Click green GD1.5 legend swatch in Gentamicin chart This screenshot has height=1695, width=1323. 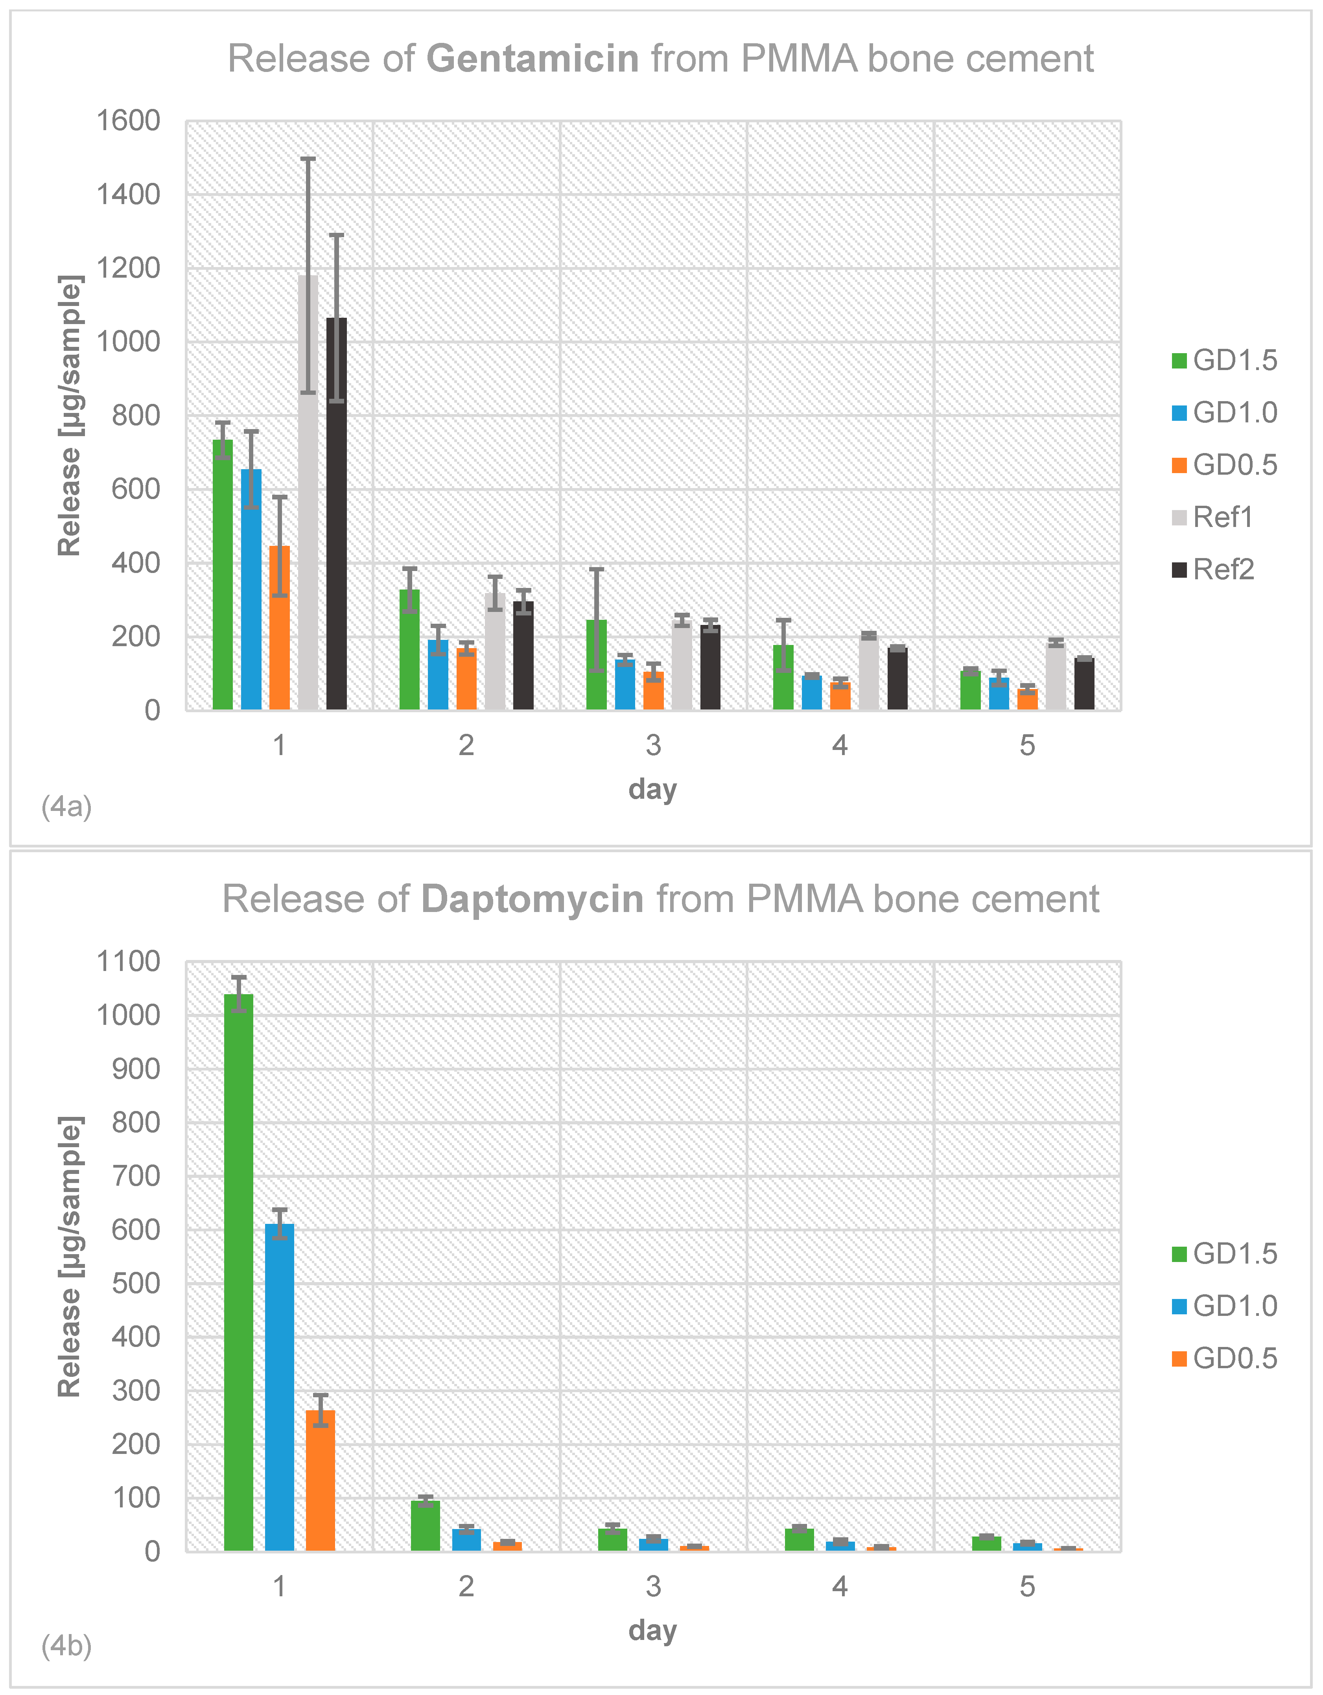tap(1179, 361)
